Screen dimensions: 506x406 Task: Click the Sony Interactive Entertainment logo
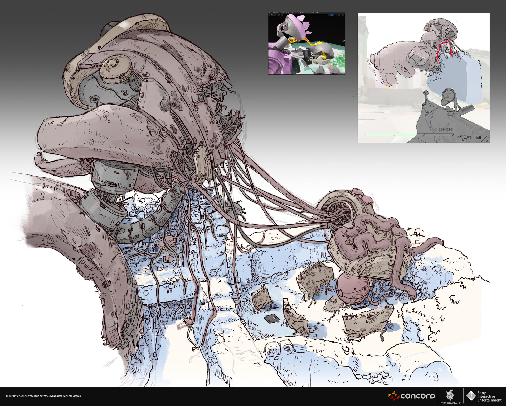pos(484,396)
